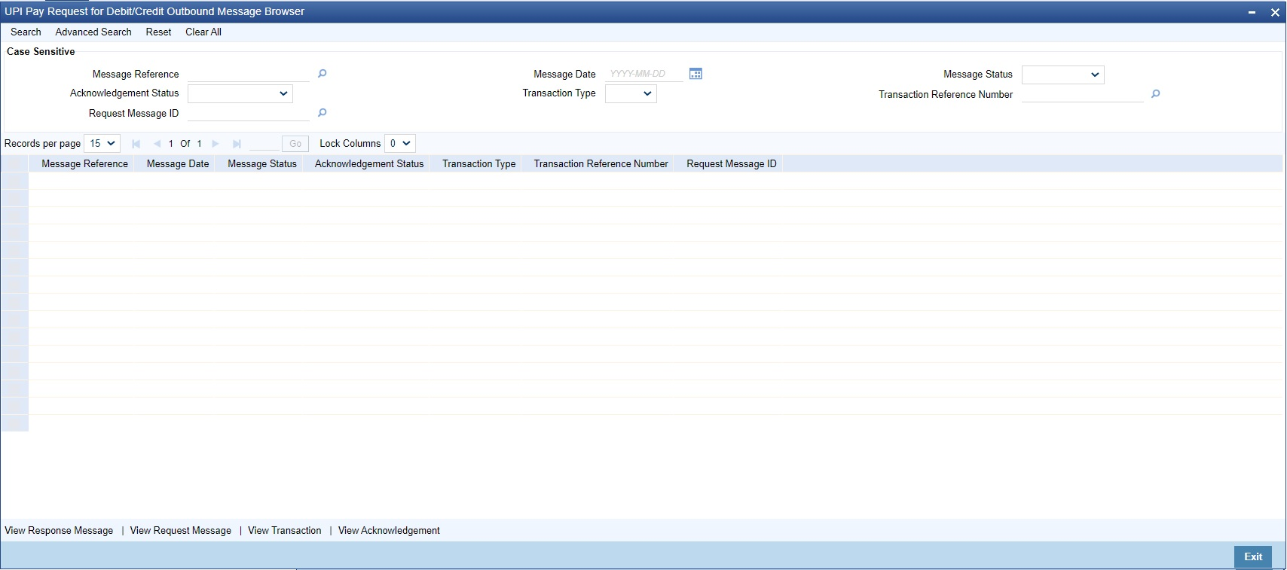Click Reset in the top menu
The width and height of the screenshot is (1287, 570).
point(158,32)
